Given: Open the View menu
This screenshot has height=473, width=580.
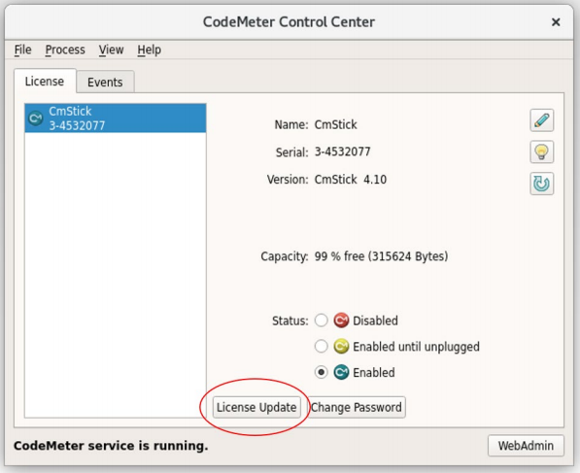Looking at the screenshot, I should pyautogui.click(x=111, y=50).
